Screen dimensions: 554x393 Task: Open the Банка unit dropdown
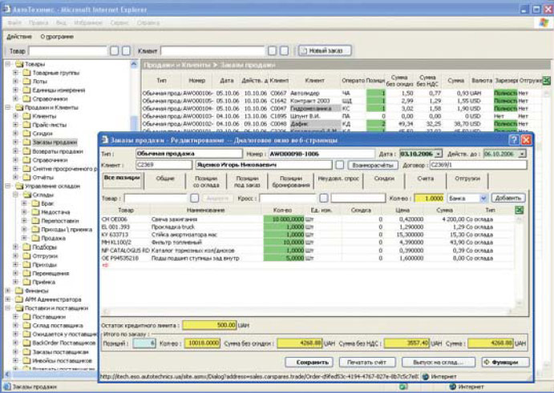(x=483, y=198)
